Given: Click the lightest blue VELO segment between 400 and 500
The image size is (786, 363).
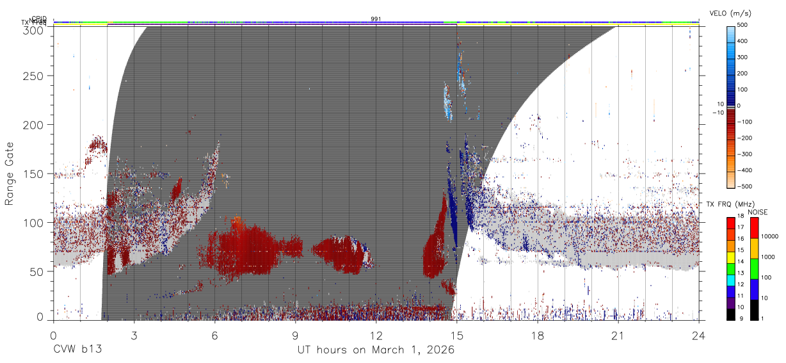Looking at the screenshot, I should pyautogui.click(x=731, y=35).
